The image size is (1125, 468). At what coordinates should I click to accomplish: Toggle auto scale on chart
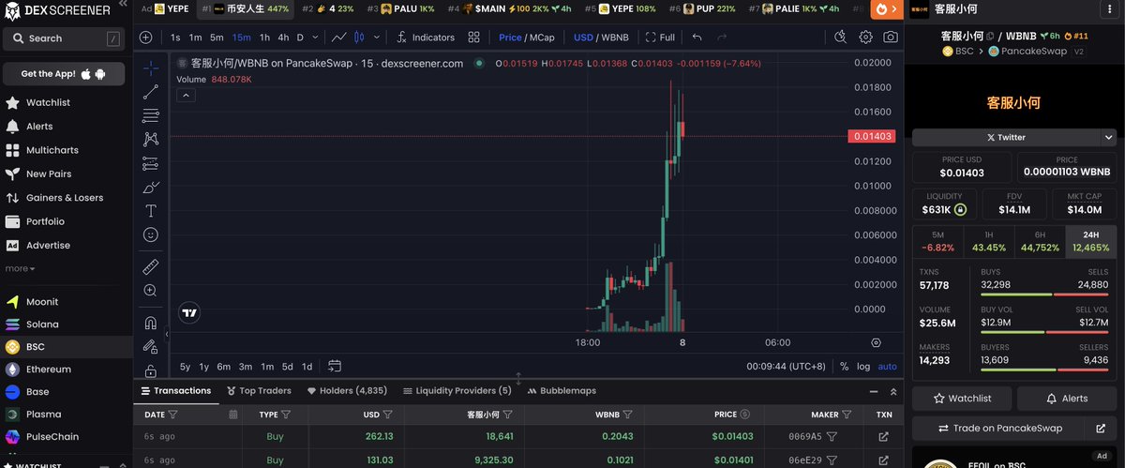[887, 367]
